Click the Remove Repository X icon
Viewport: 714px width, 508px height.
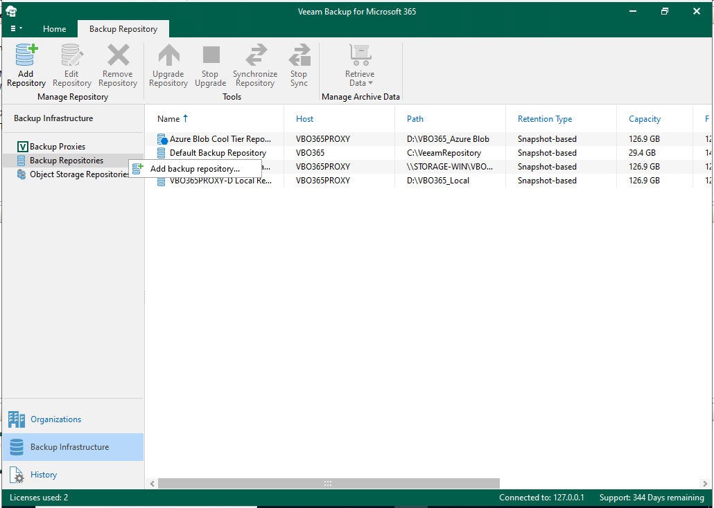click(118, 55)
